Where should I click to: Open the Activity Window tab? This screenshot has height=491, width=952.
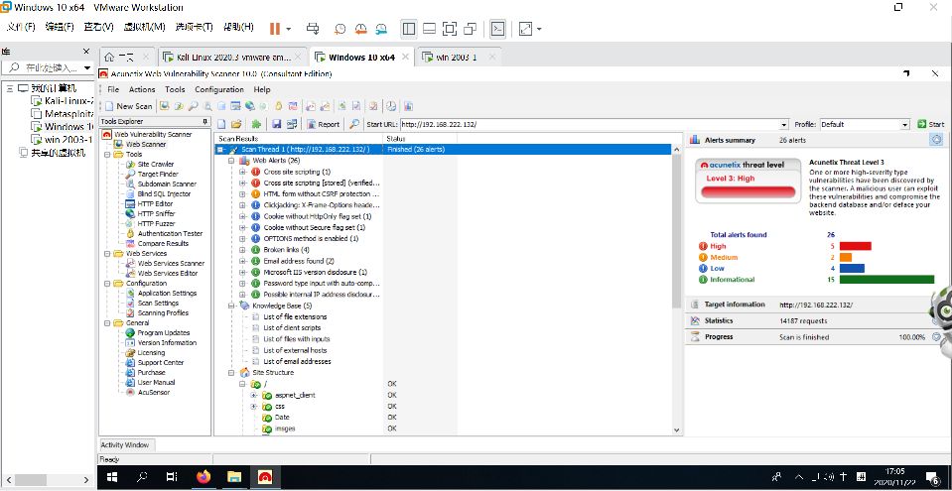pos(124,444)
